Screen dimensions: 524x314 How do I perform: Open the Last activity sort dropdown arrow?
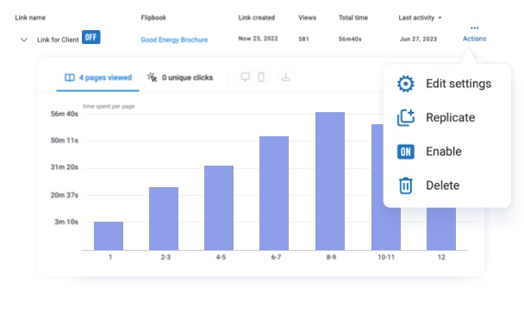point(440,18)
